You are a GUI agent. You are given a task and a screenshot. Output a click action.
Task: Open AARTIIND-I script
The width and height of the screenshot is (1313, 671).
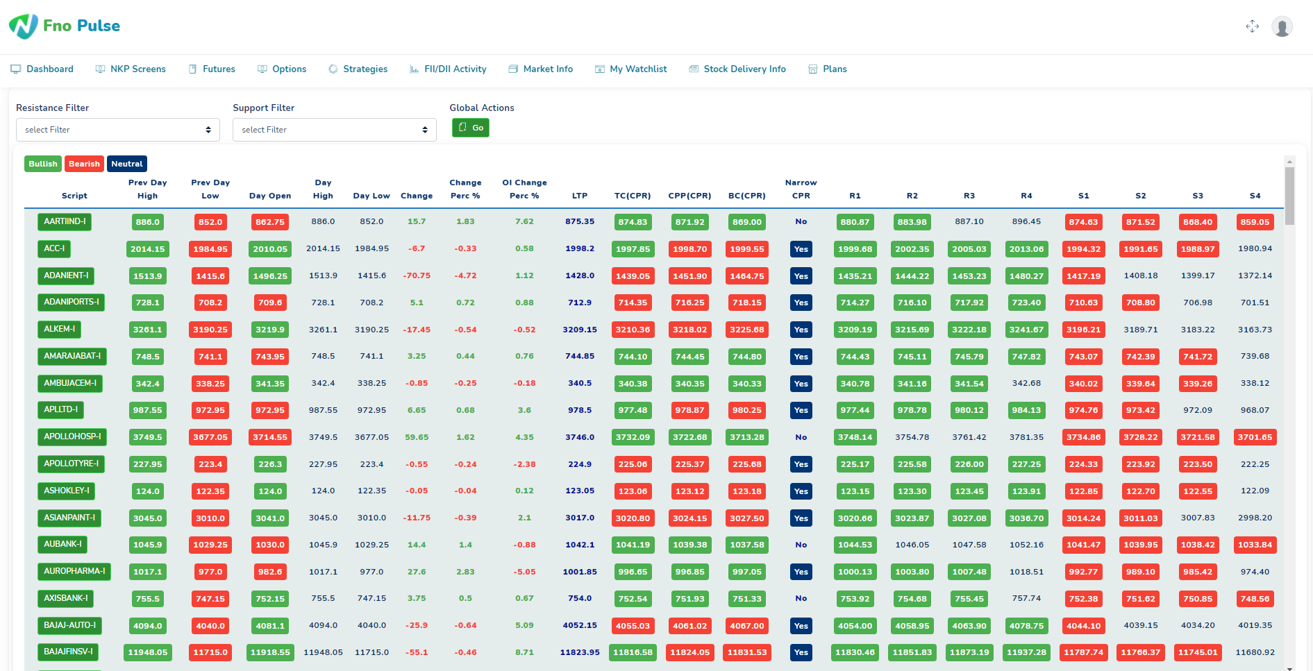tap(65, 222)
